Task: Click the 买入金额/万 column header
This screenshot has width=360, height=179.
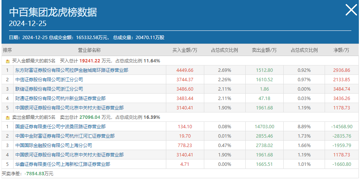Action: 185,50
